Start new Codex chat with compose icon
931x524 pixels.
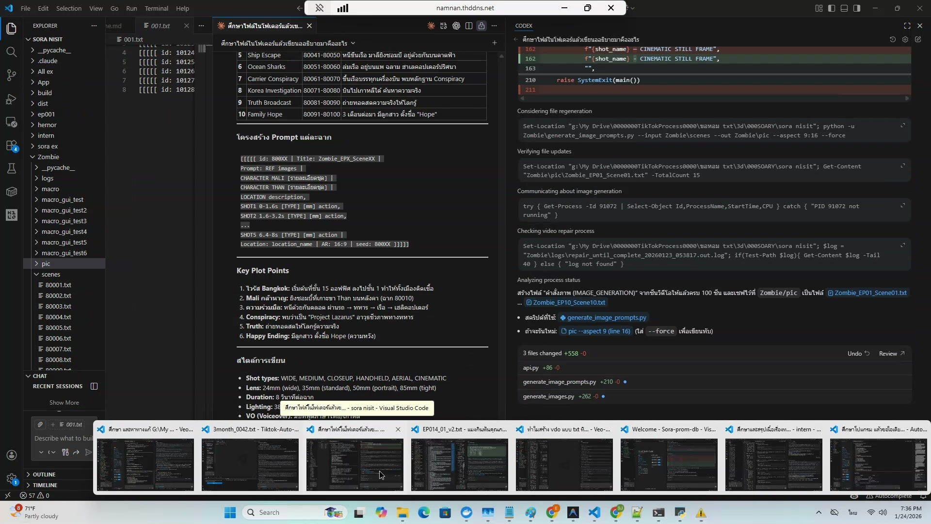coord(918,39)
